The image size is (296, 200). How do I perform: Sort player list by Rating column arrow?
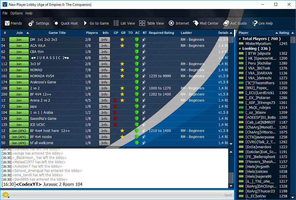277,33
